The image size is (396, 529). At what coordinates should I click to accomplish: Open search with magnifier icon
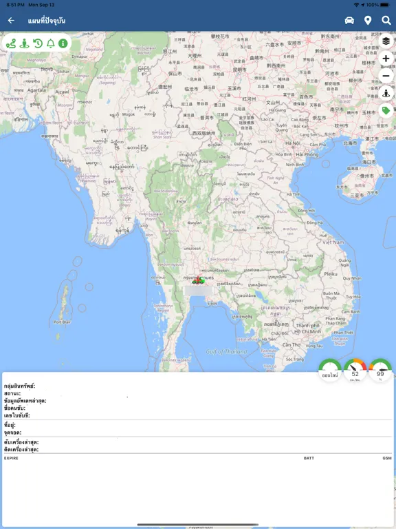point(386,21)
